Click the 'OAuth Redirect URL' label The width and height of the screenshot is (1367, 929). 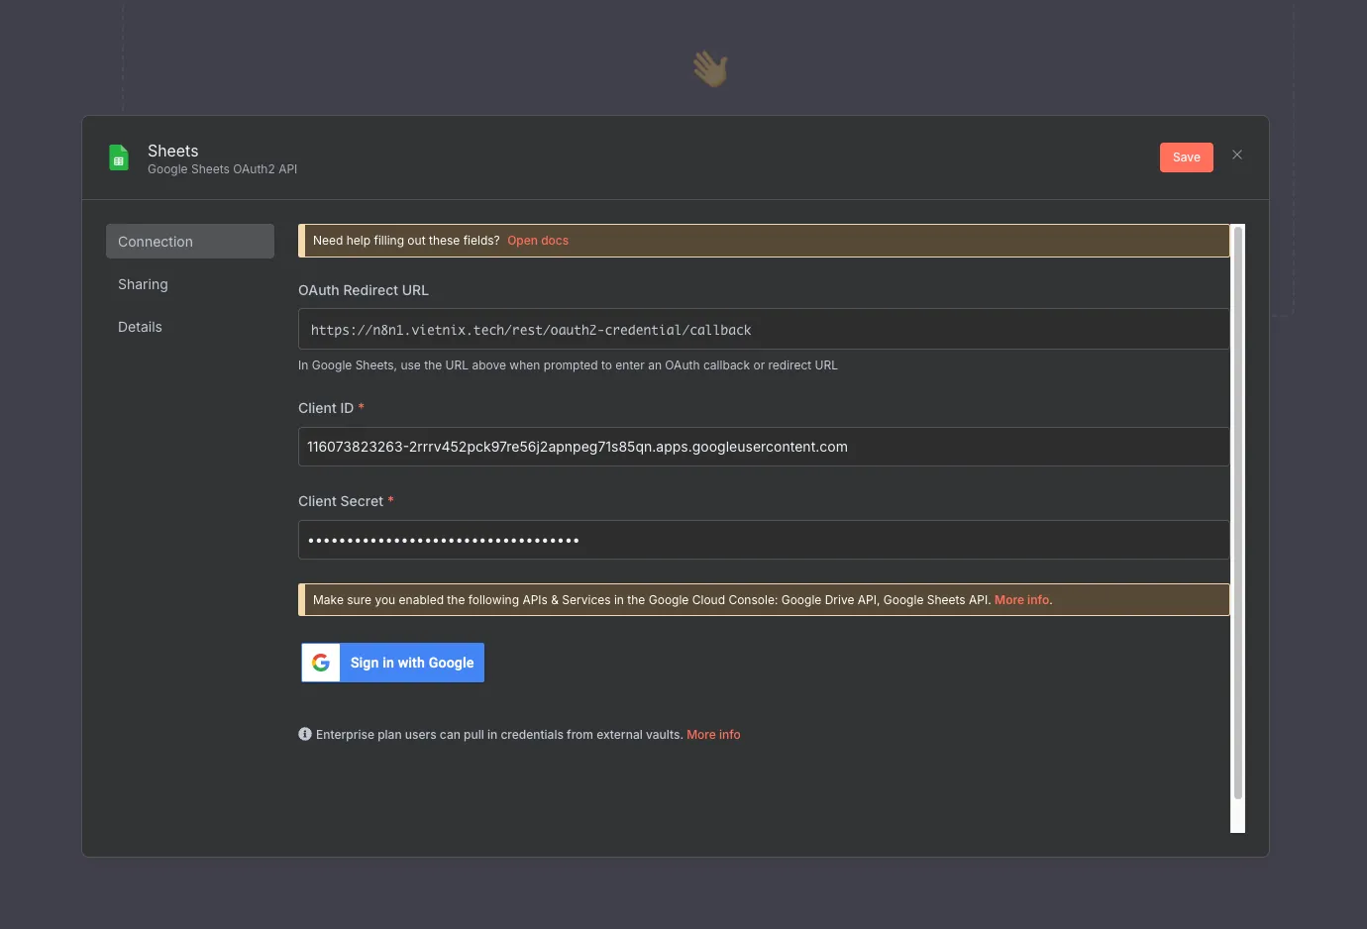pyautogui.click(x=364, y=290)
